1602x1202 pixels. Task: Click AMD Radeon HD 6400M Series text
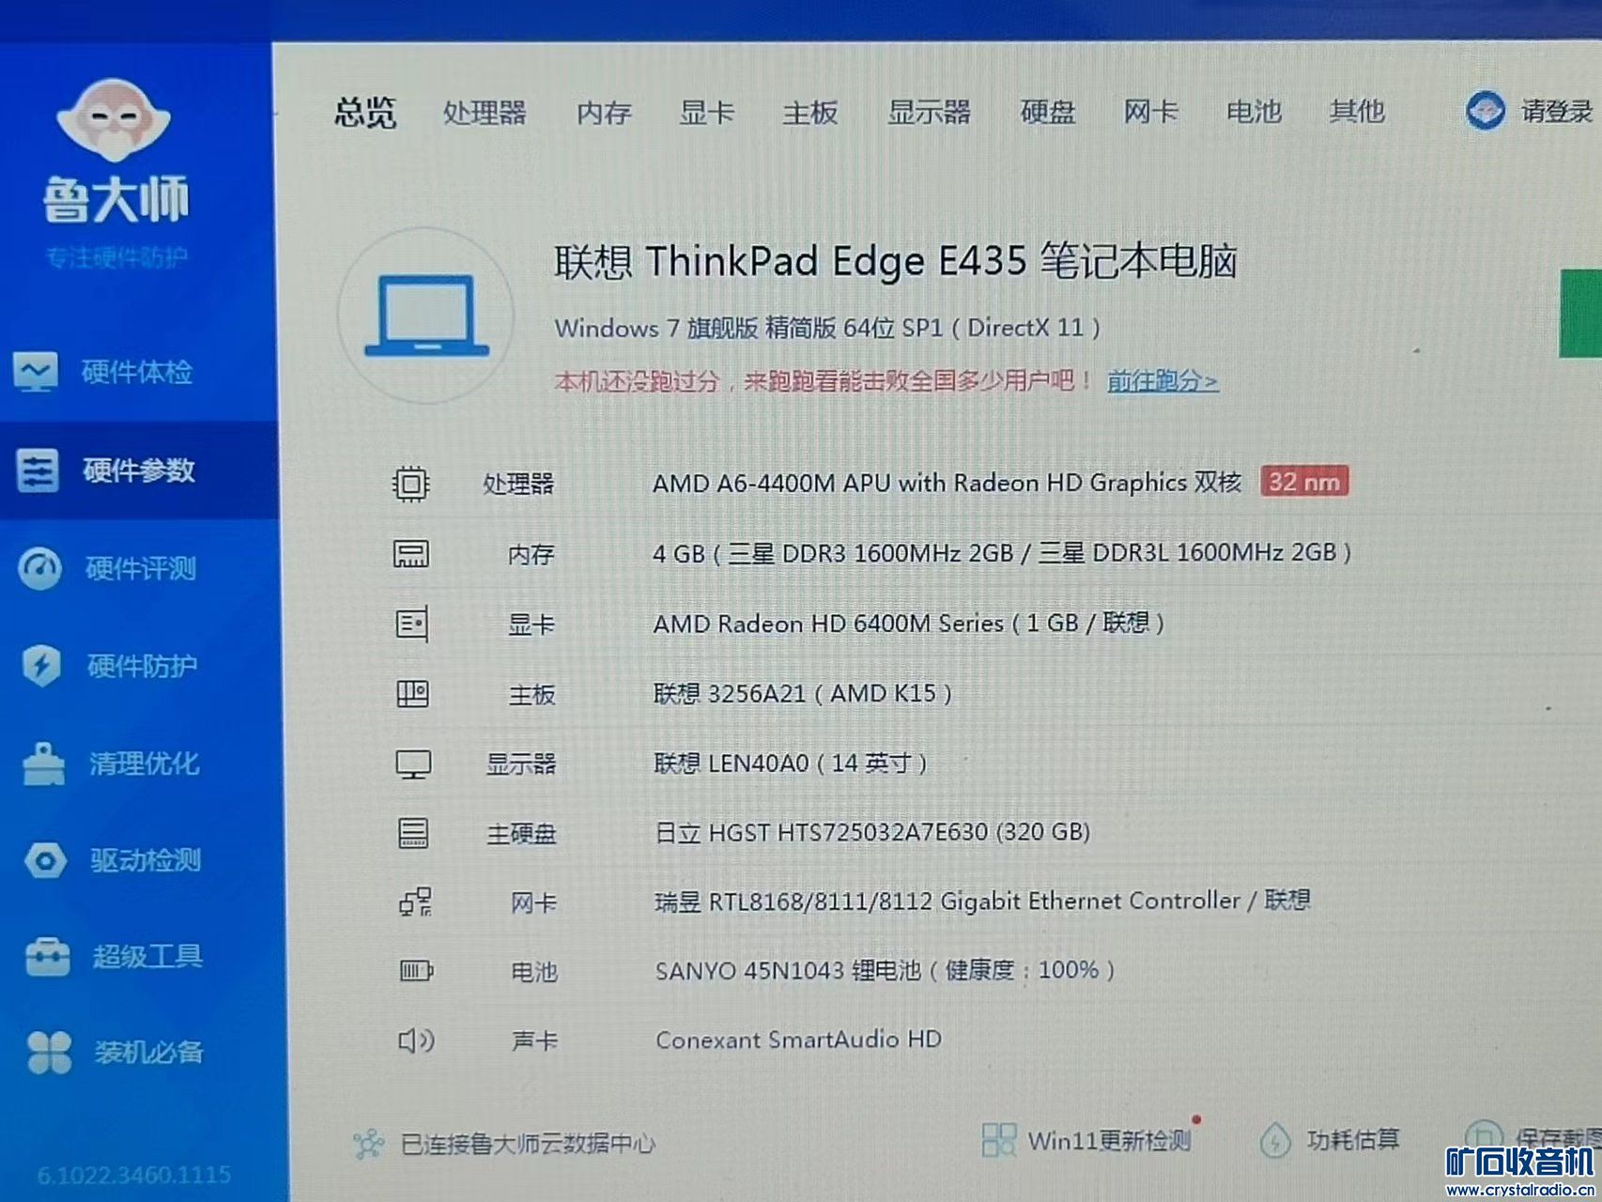point(908,623)
